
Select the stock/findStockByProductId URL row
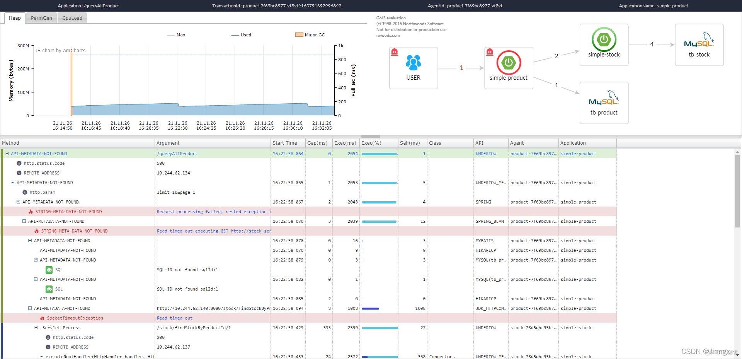(214, 308)
